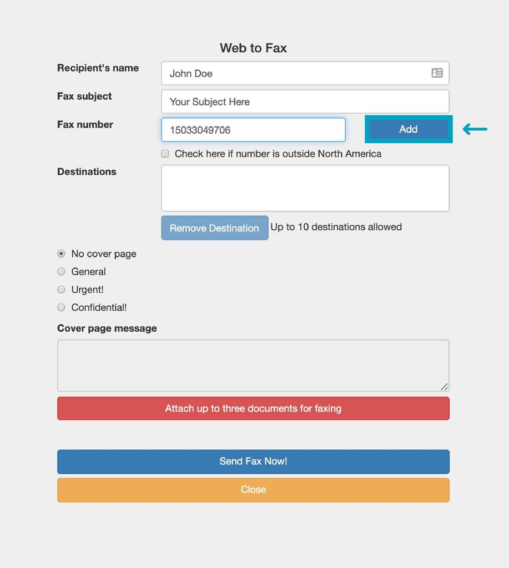Click the Confidential! label text
Image resolution: width=509 pixels, height=568 pixels.
[x=99, y=307]
